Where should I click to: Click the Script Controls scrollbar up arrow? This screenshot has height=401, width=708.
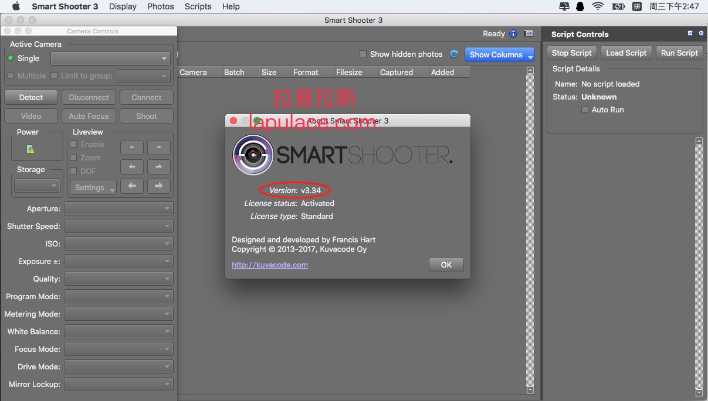699,141
